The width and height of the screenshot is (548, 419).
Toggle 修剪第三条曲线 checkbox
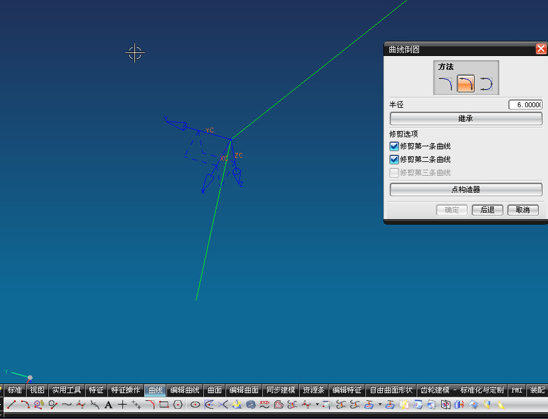pyautogui.click(x=394, y=173)
